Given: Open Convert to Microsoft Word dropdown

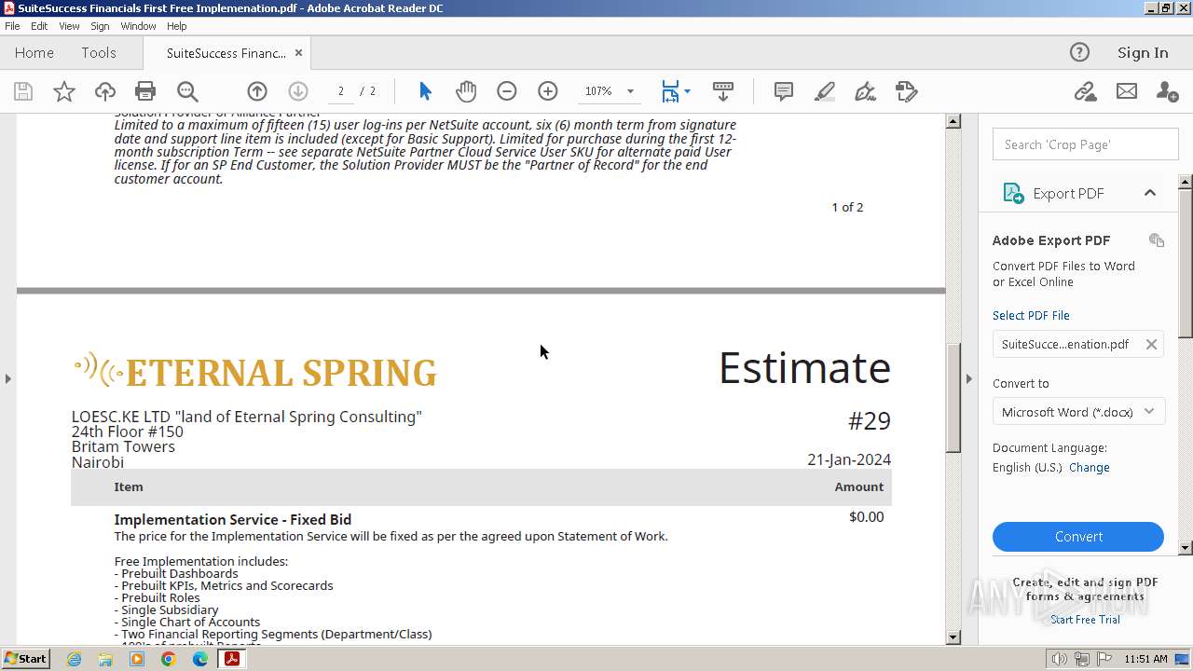Looking at the screenshot, I should pos(1078,412).
